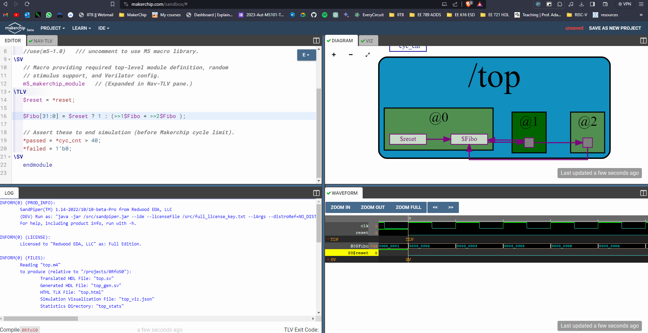The height and width of the screenshot is (333, 648).
Task: Open the ChatGPT bookmark icon
Action: click(x=336, y=15)
